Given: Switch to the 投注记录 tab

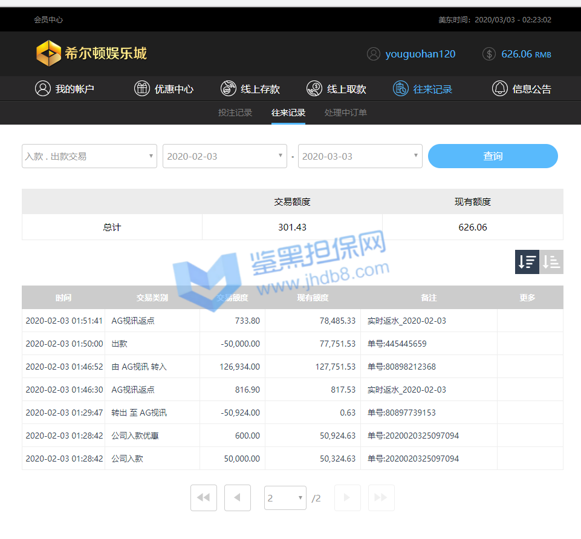Looking at the screenshot, I should (x=235, y=113).
